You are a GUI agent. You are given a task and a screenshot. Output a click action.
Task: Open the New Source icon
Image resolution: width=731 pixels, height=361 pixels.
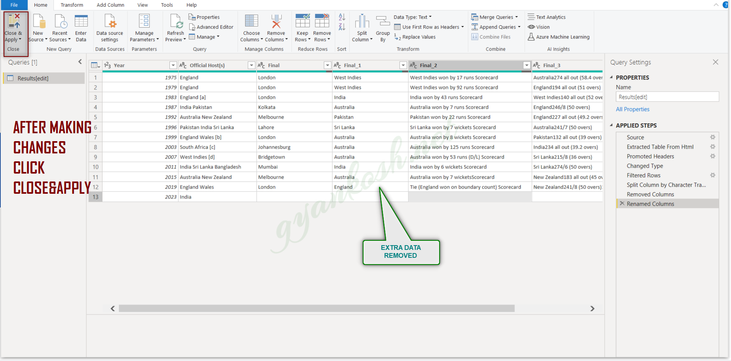[38, 21]
